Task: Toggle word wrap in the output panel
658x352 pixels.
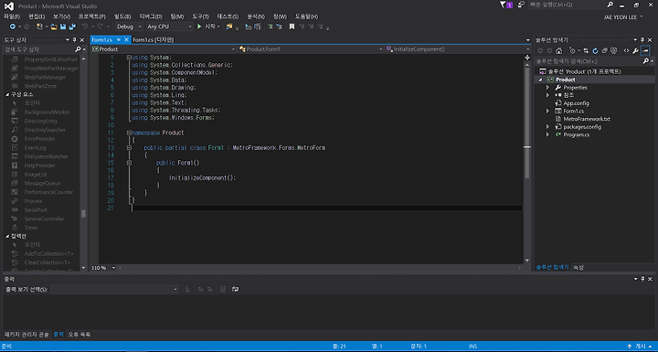Action: [236, 289]
